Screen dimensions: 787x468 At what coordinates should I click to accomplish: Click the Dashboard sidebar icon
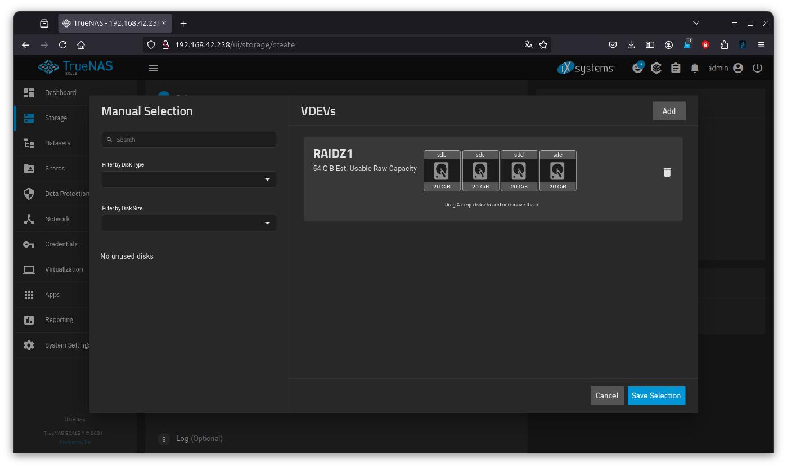coord(29,93)
